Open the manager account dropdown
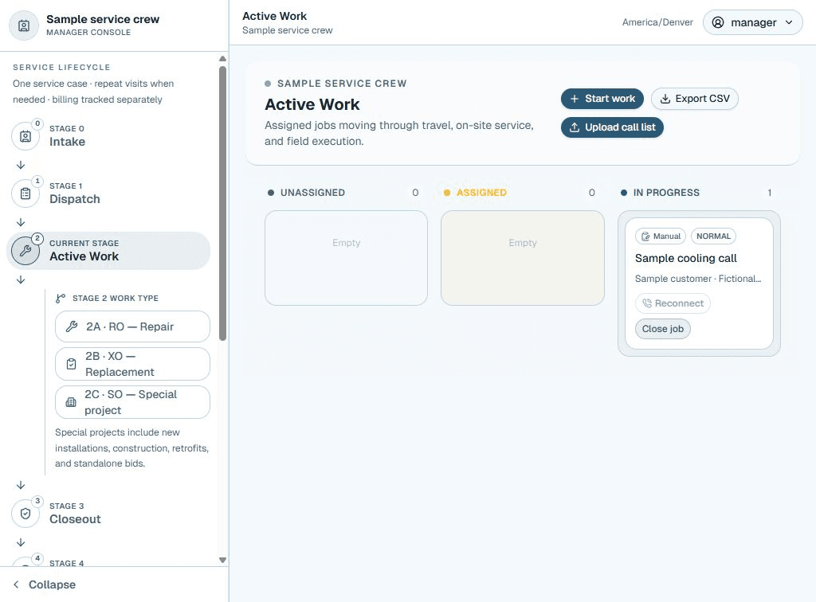 pyautogui.click(x=752, y=22)
